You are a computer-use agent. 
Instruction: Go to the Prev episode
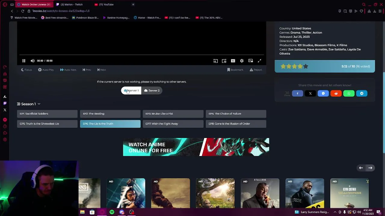87,70
